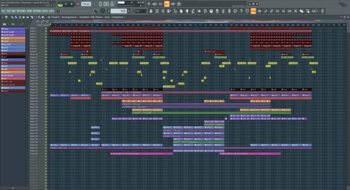Select the zoom tool in playlist toolbar
350x190 pixels.
click(x=39, y=17)
